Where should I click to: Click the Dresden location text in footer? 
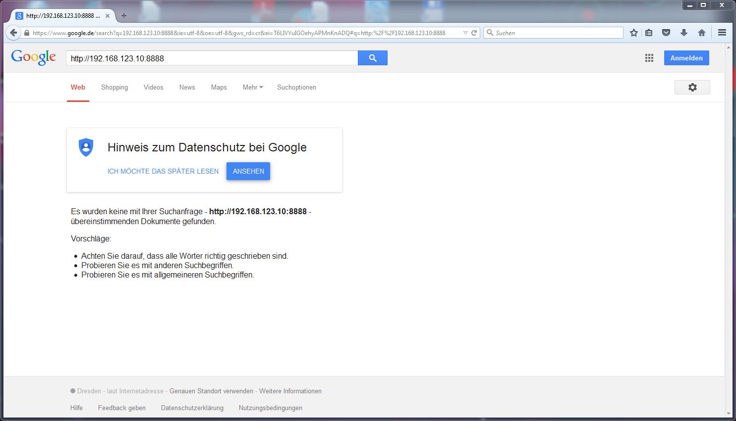(x=89, y=391)
